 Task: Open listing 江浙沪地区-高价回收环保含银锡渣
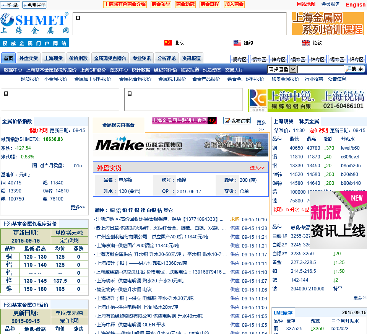click(x=160, y=219)
